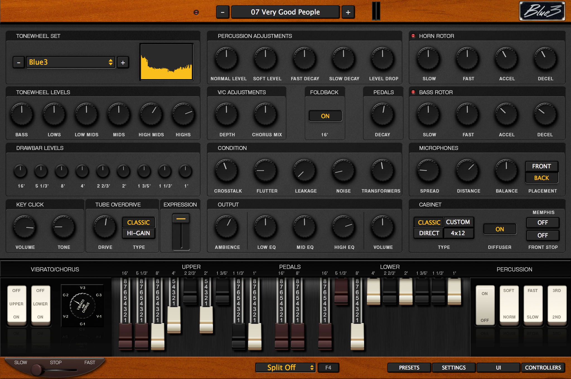Click the red Bass Rotor indicator light
This screenshot has height=379, width=571.
click(413, 92)
